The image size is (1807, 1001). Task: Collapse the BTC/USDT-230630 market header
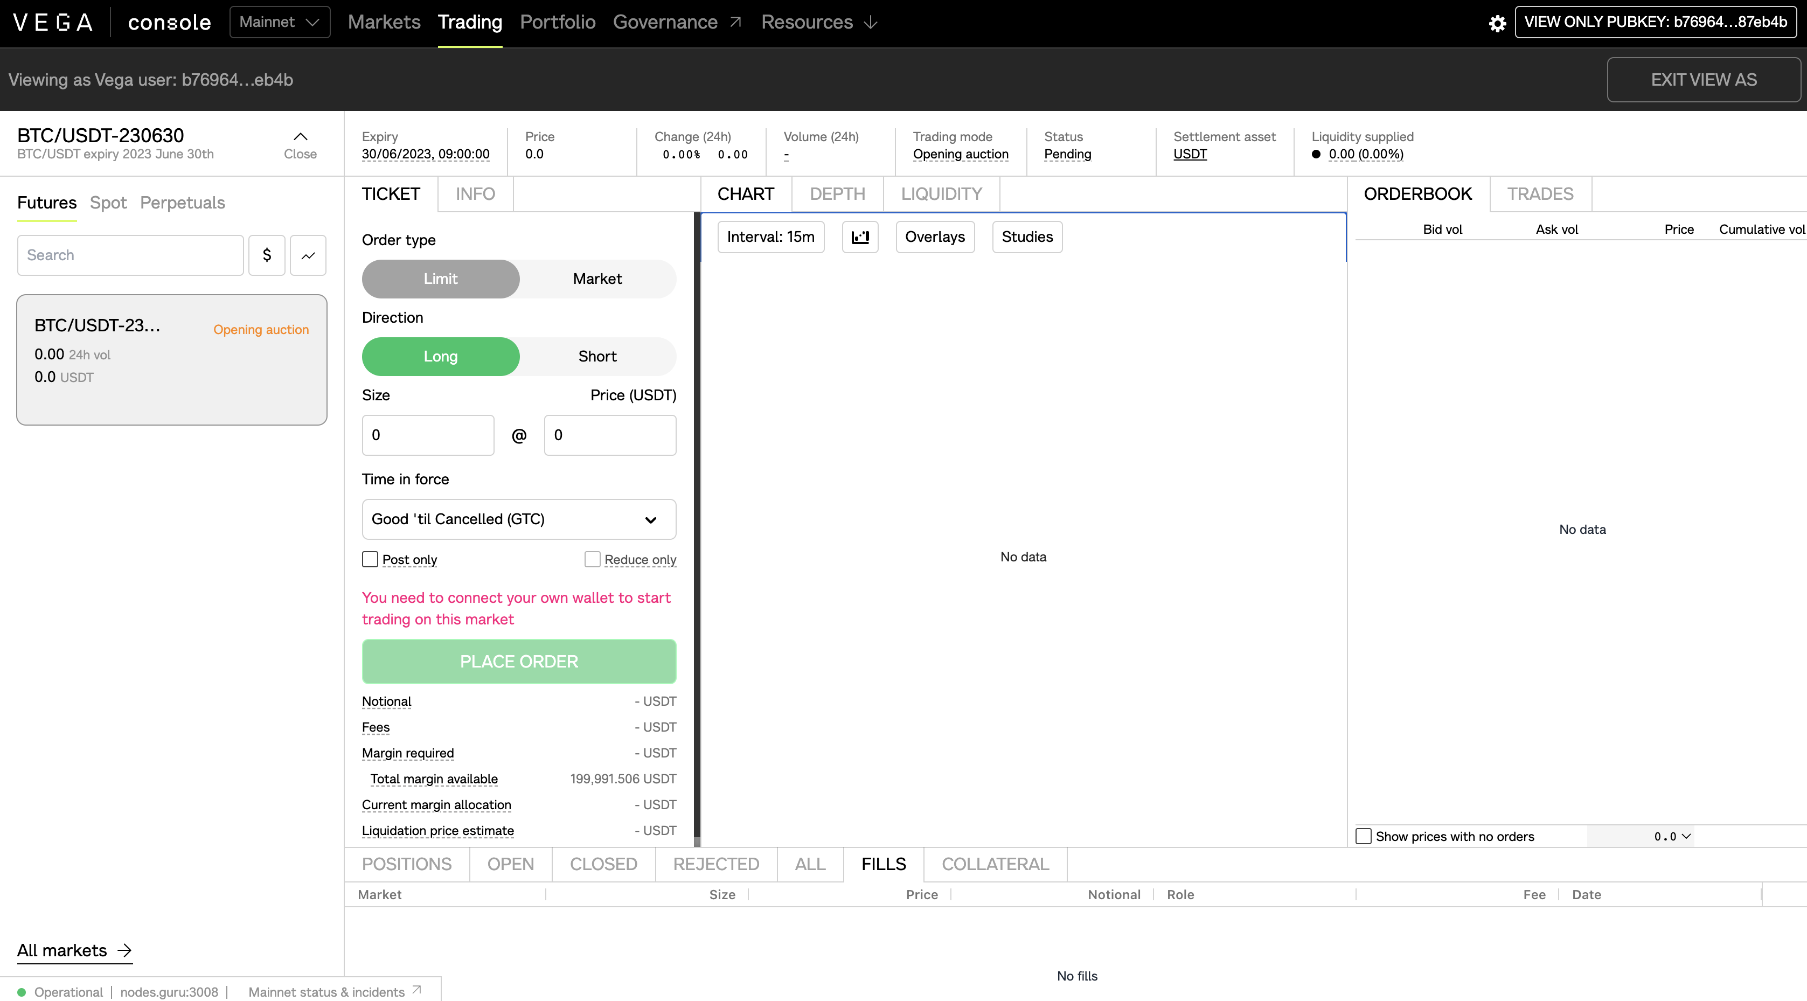click(x=300, y=136)
